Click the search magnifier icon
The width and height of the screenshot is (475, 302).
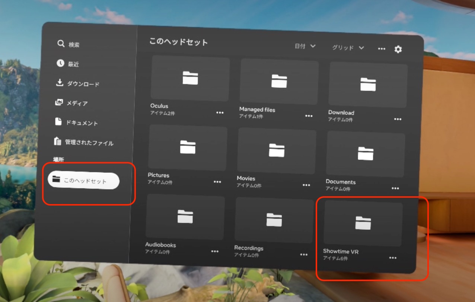click(61, 44)
